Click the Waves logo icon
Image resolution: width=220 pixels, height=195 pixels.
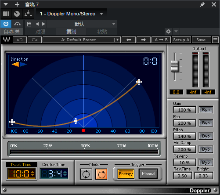pos(7,40)
